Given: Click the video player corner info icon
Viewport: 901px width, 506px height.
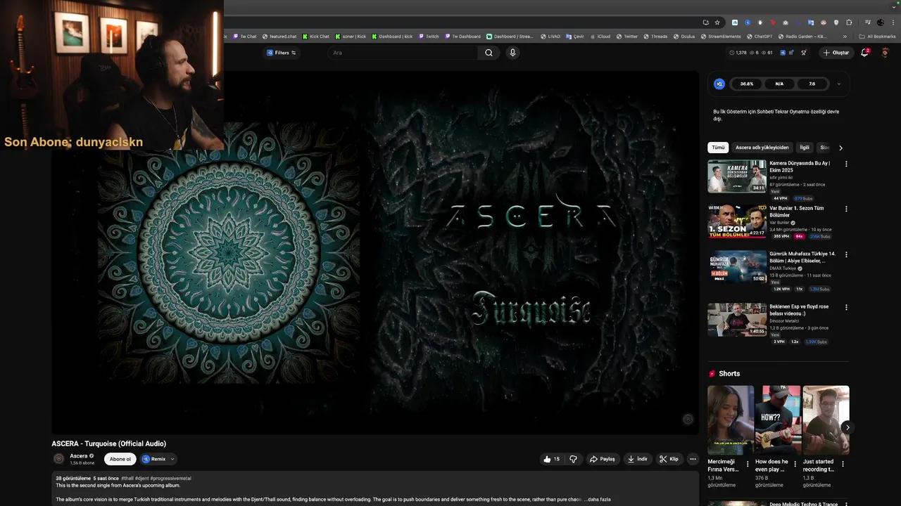Looking at the screenshot, I should 688,419.
